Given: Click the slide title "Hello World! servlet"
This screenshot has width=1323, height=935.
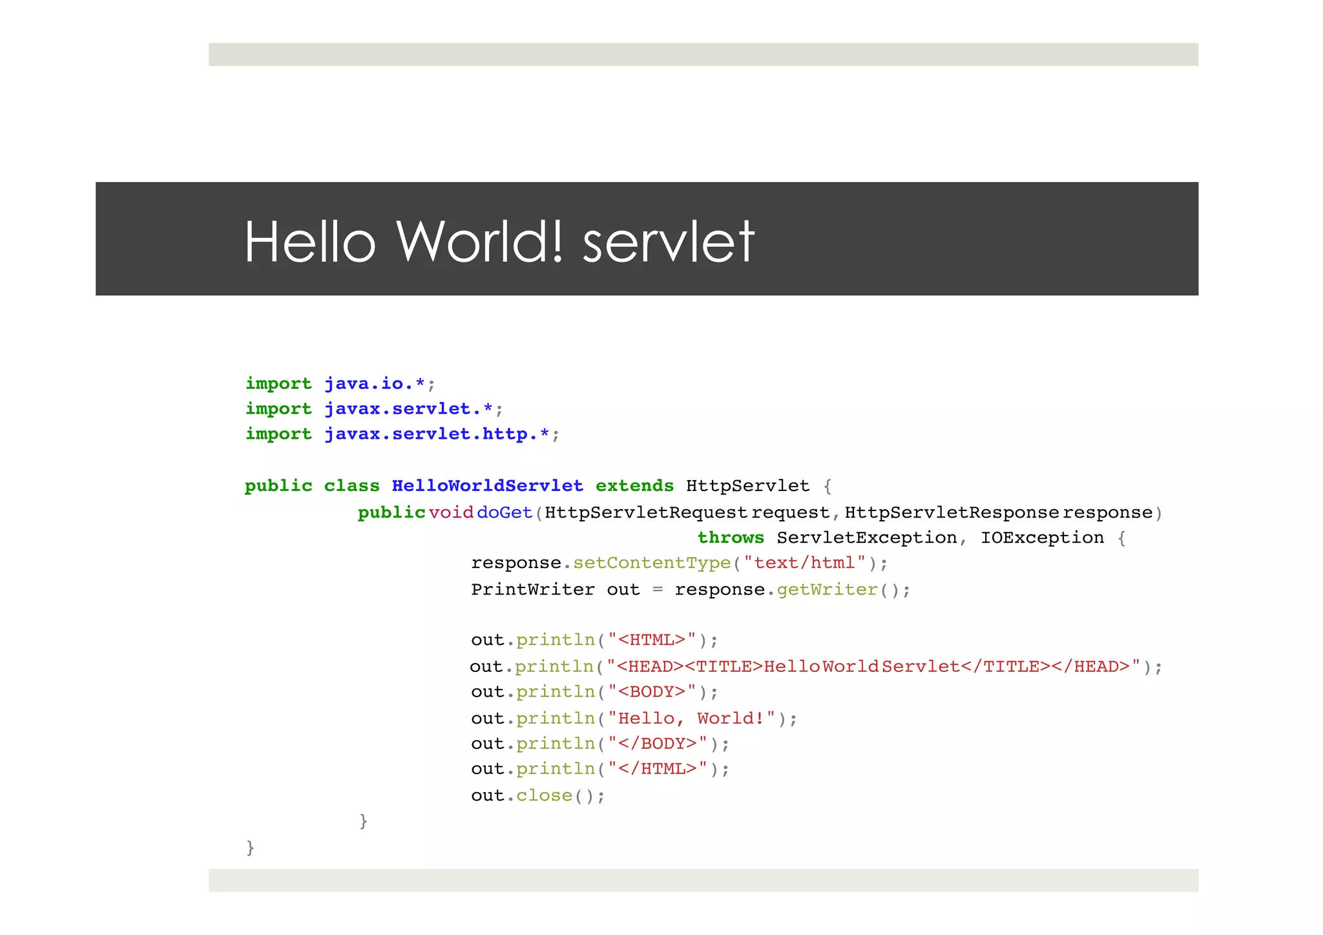Looking at the screenshot, I should (499, 242).
